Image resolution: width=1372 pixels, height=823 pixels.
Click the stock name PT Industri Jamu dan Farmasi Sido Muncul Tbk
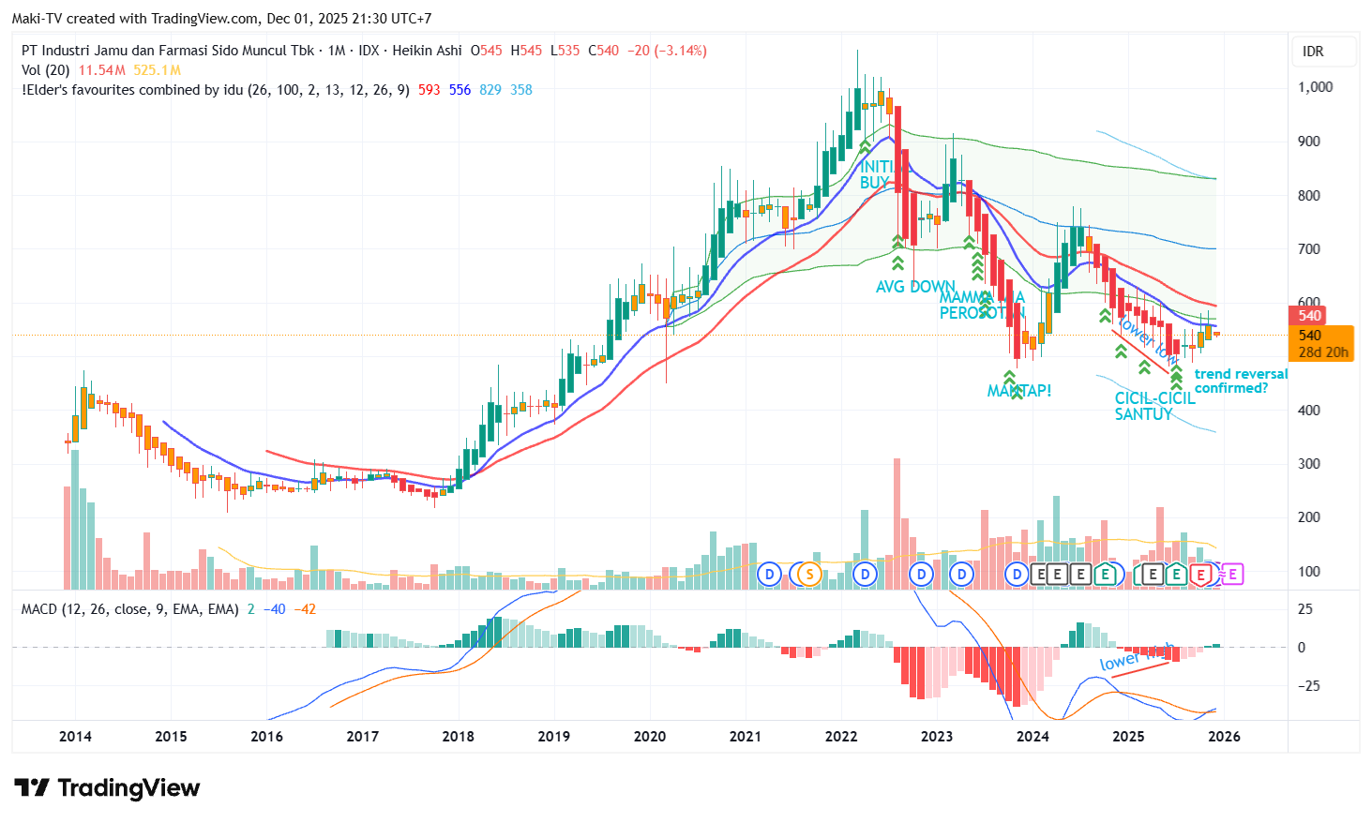168,51
